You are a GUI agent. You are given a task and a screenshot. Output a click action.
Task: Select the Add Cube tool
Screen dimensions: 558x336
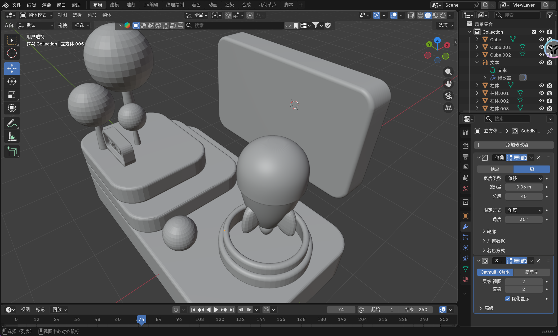pos(12,152)
